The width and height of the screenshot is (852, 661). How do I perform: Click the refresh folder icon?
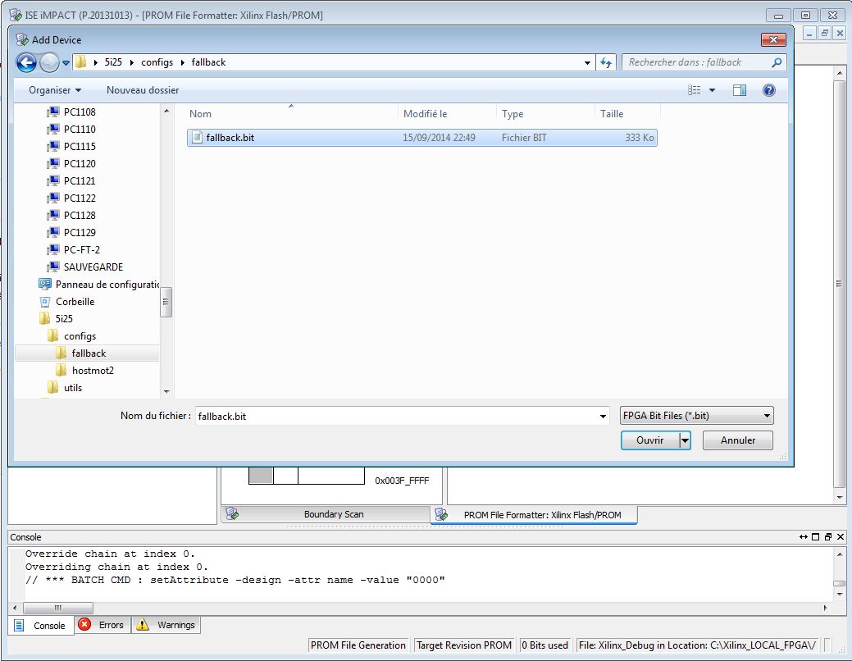pyautogui.click(x=606, y=62)
